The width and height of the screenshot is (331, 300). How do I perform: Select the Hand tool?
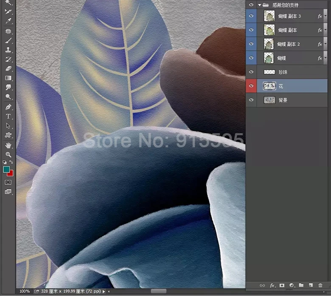coord(8,145)
